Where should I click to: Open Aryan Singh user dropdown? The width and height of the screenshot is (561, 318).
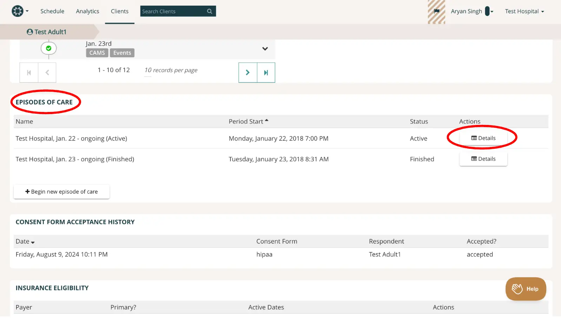(x=472, y=11)
